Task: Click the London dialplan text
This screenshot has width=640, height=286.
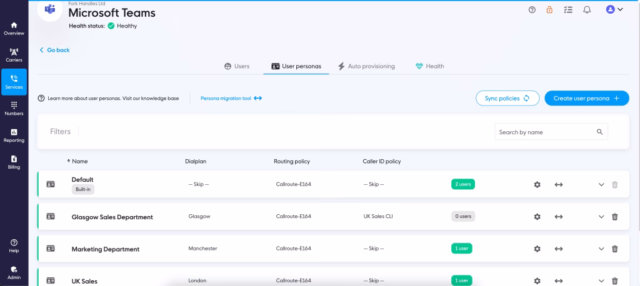Action: coord(197,280)
